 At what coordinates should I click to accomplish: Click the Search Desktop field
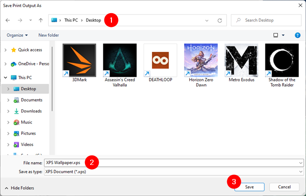click(266, 20)
